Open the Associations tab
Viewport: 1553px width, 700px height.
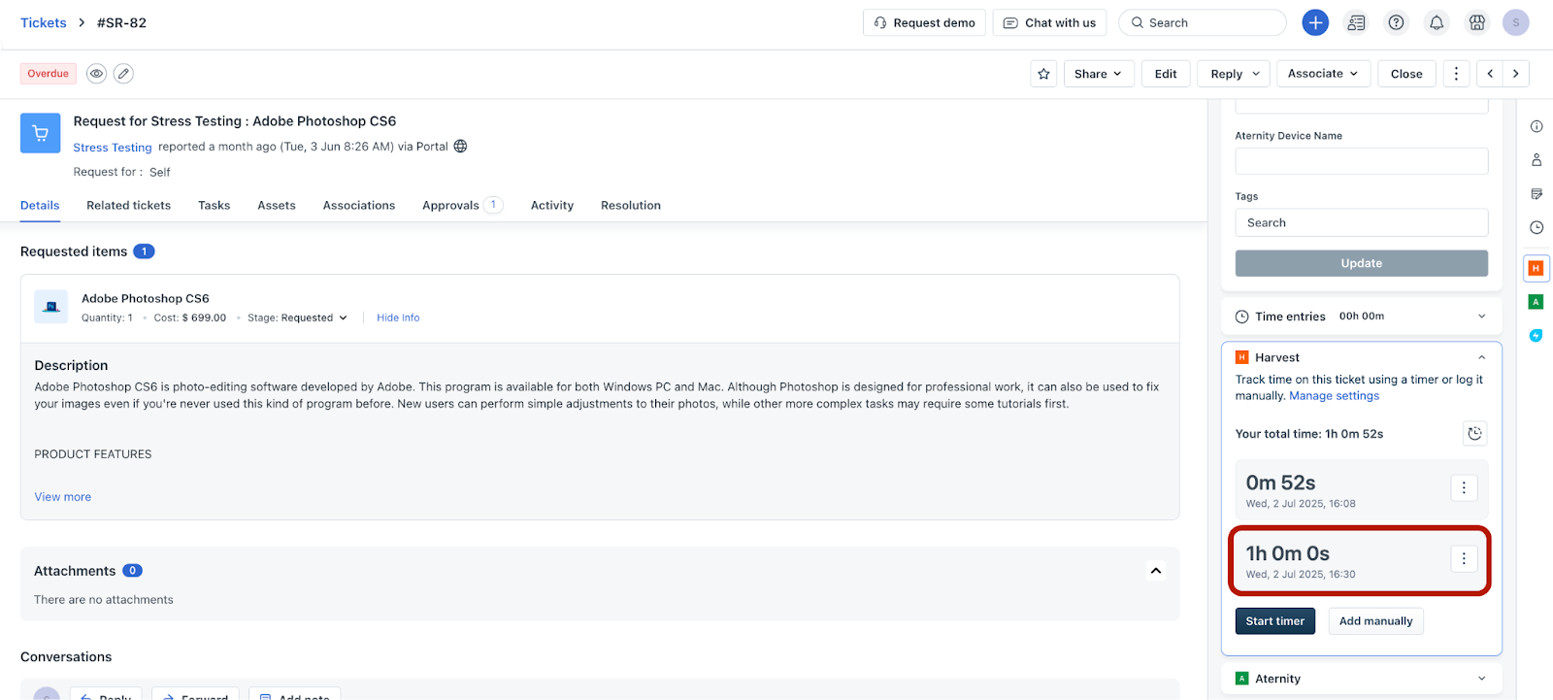pos(359,206)
